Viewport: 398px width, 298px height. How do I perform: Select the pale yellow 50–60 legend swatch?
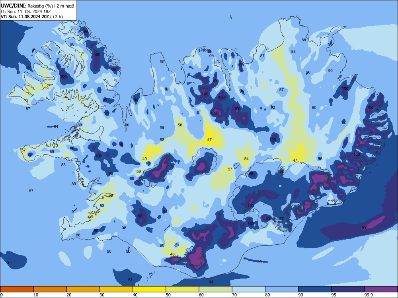point(182,289)
